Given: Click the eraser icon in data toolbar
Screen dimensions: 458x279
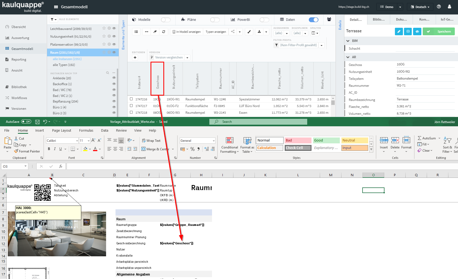Looking at the screenshot, I should (x=155, y=32).
